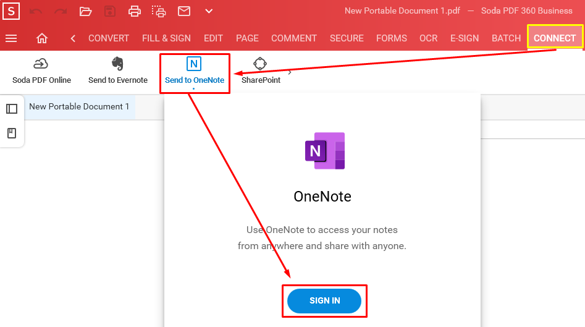Open the PAGE tab
585x327 pixels.
click(247, 38)
